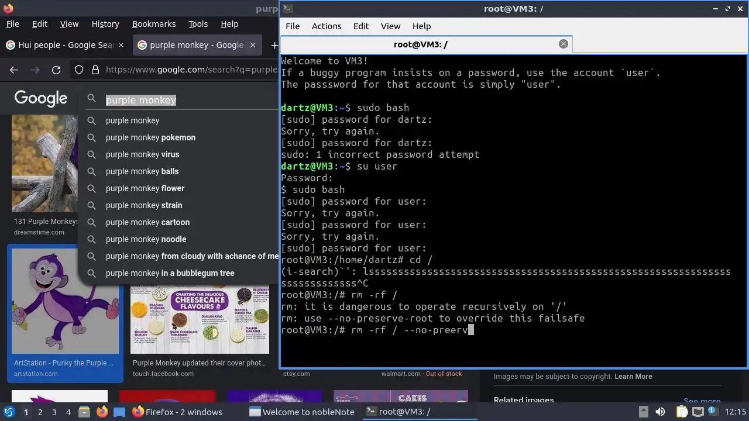Open the Actions menu in terminal

point(327,26)
